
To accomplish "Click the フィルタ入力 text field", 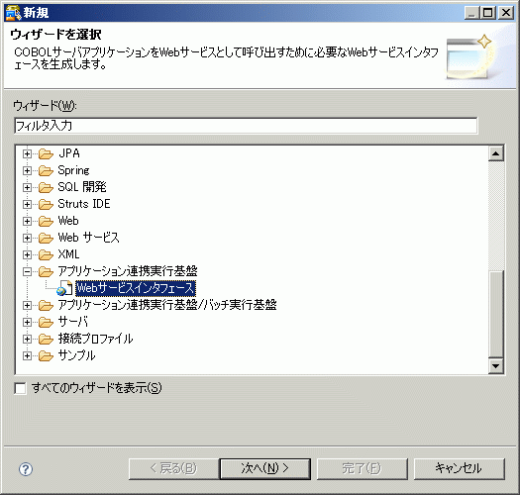I will point(246,126).
